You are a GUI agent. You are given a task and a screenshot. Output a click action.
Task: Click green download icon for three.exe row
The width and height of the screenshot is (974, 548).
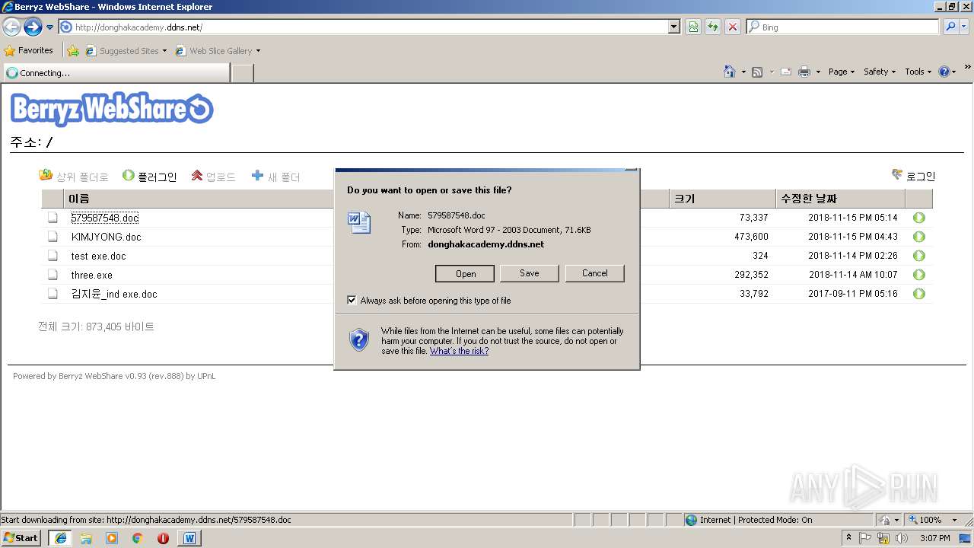[x=919, y=275]
